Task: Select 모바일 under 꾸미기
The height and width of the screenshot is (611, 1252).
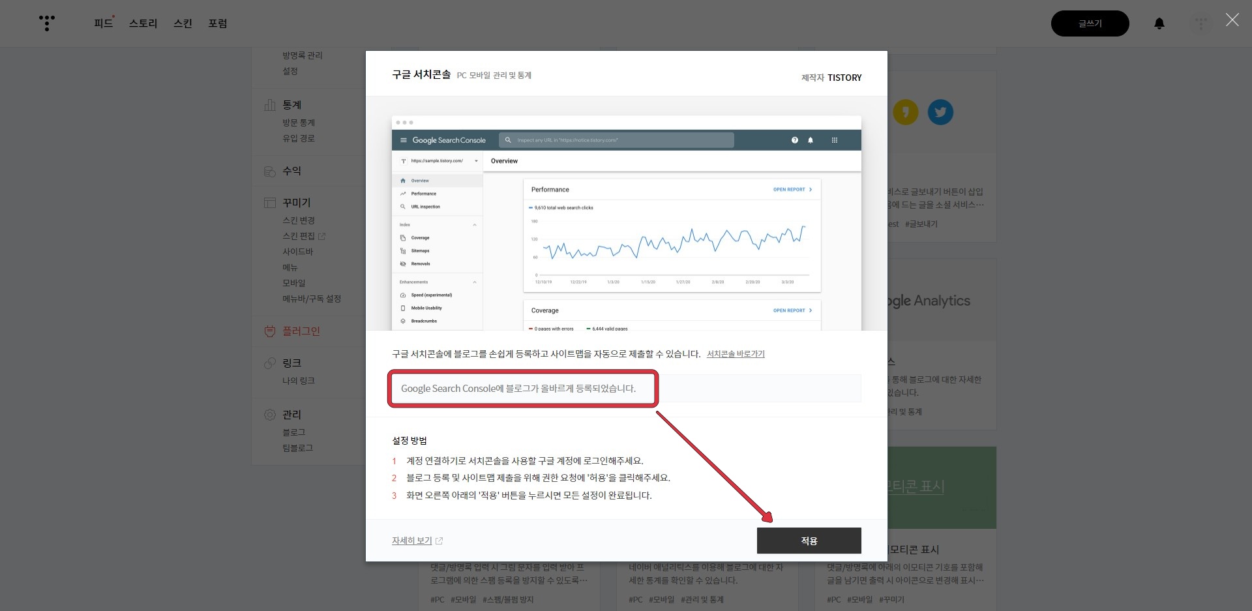Action: [x=294, y=283]
